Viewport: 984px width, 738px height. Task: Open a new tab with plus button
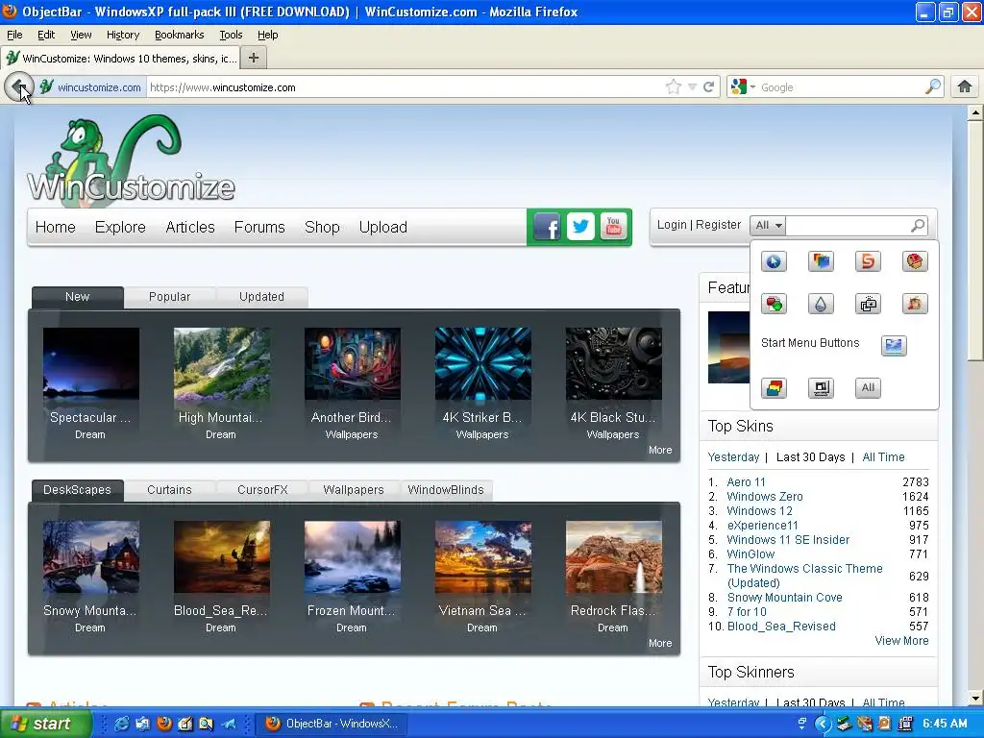pos(254,58)
